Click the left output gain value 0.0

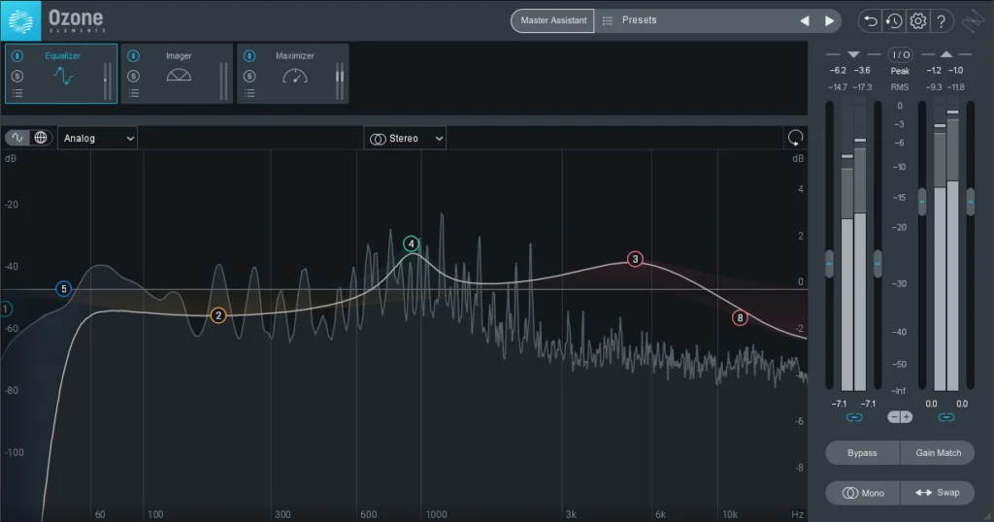(x=931, y=404)
